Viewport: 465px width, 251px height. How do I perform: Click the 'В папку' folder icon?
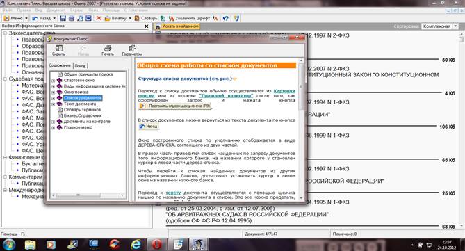tap(115, 18)
